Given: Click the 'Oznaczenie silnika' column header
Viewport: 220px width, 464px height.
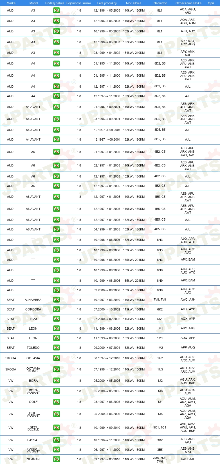Looking at the screenshot, I should pyautogui.click(x=188, y=3).
